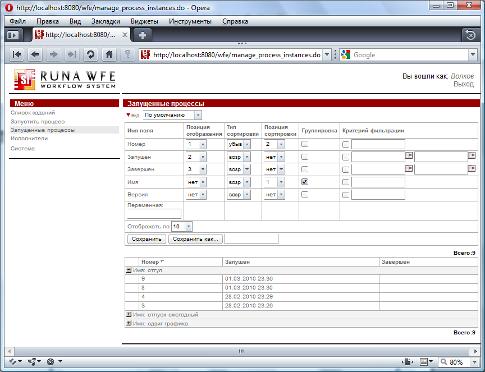Go back with the Back arrow

[x=35, y=55]
